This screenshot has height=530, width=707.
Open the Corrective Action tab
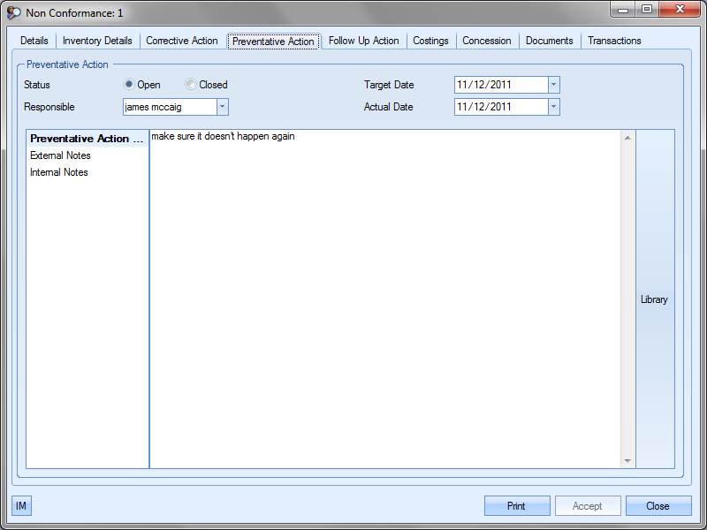point(182,41)
